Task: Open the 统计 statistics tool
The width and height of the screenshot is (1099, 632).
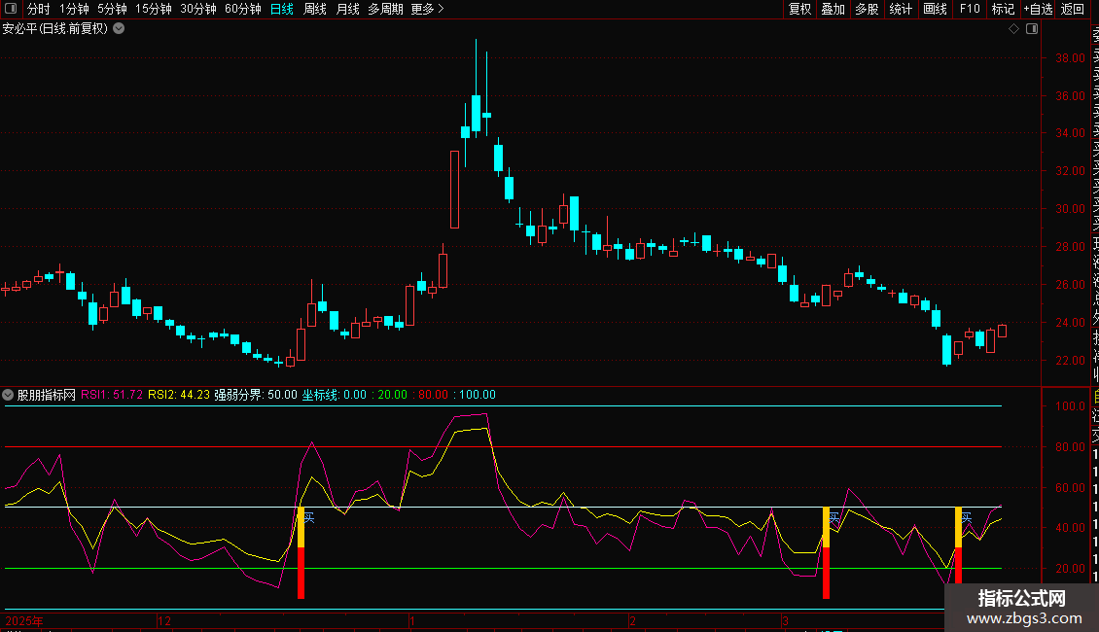Action: [x=901, y=9]
